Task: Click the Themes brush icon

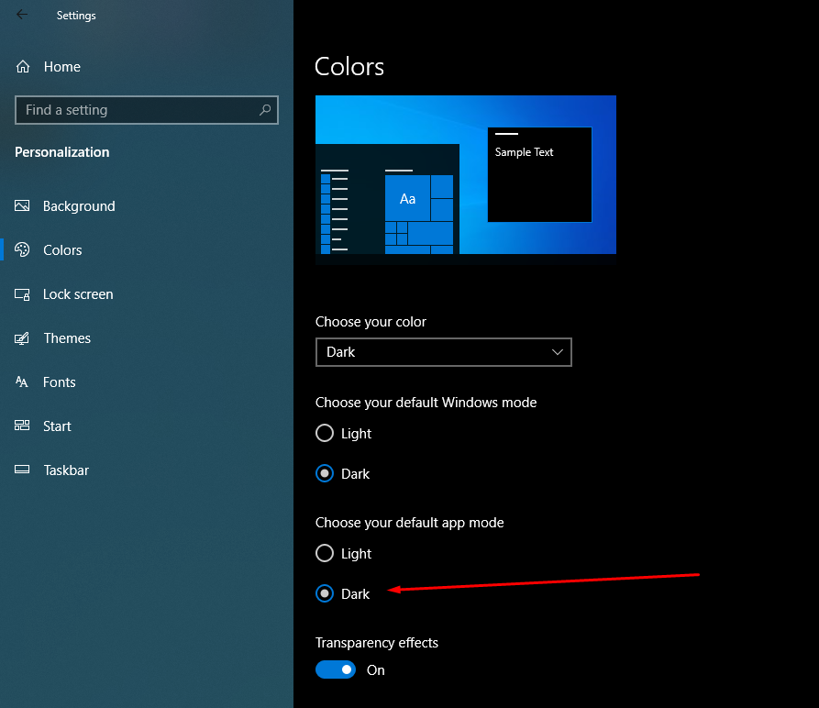Action: (x=22, y=338)
